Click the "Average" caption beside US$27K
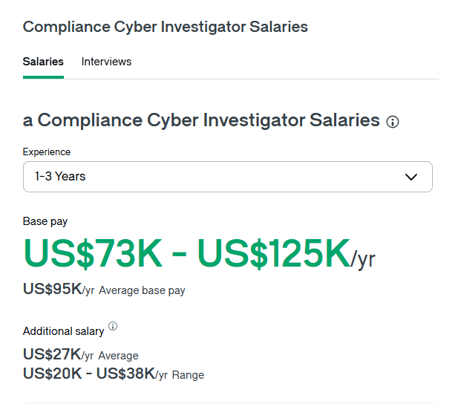Viewport: 458px width, 404px height. point(118,356)
